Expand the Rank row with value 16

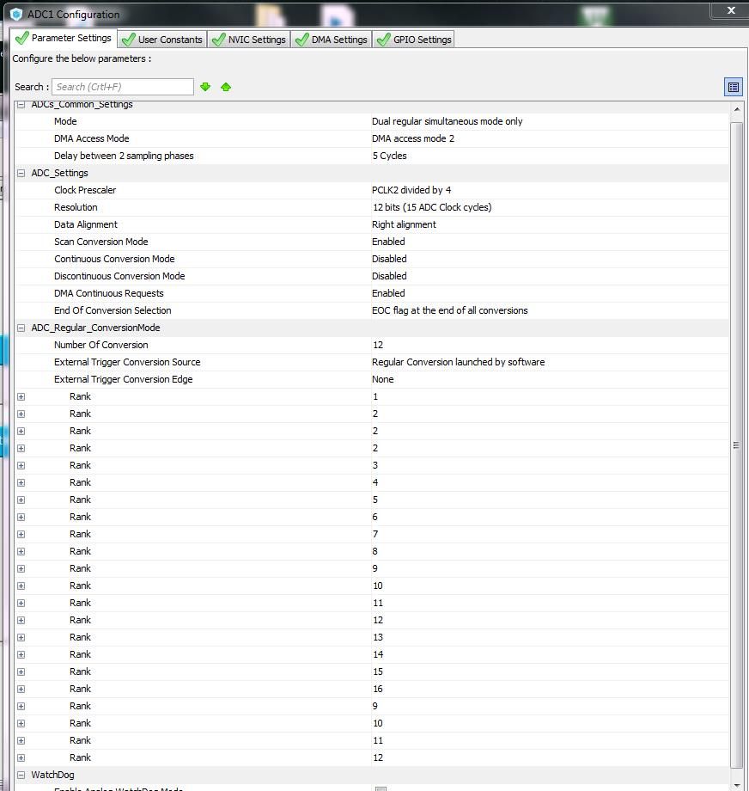tap(21, 689)
